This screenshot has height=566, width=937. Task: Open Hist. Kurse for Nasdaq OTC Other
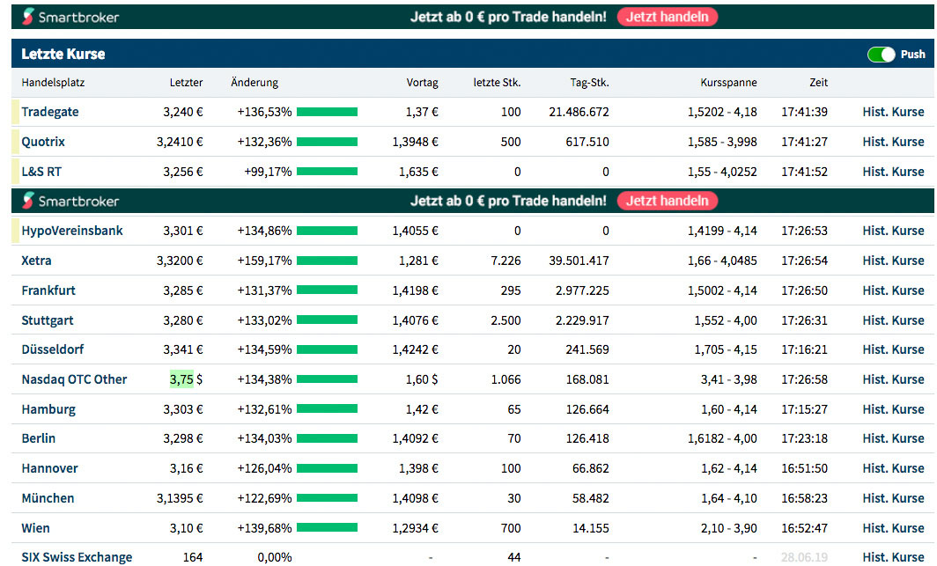coord(893,379)
